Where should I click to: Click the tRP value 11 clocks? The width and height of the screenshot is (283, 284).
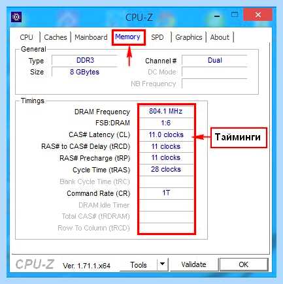click(x=166, y=157)
